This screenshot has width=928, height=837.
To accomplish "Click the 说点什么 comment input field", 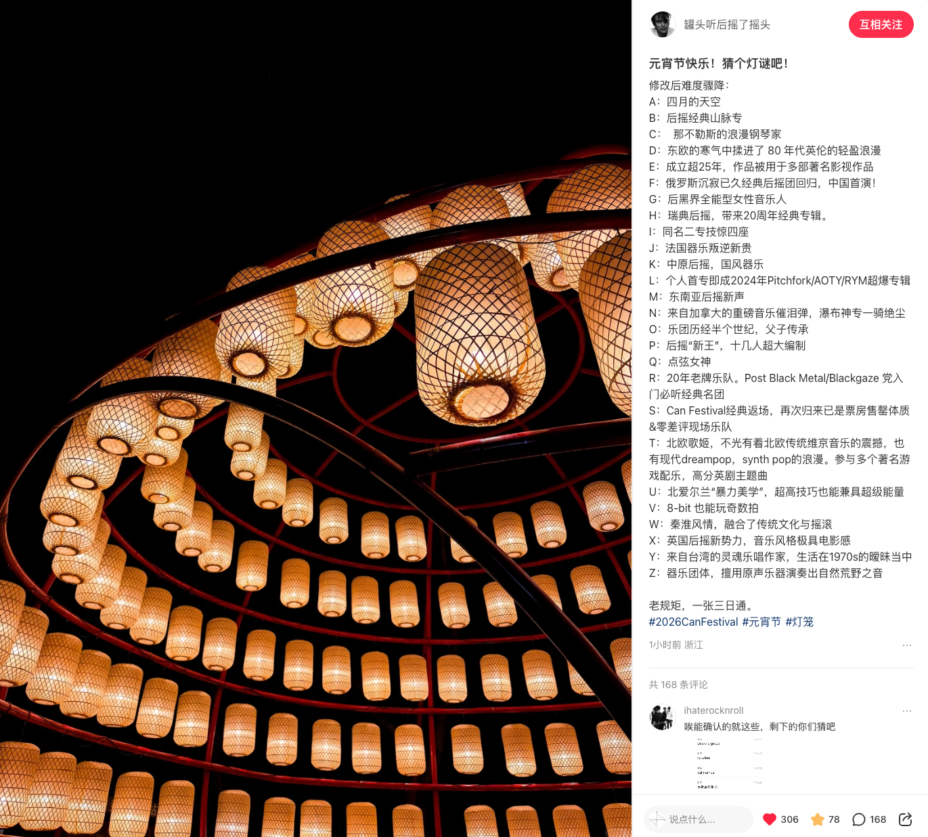I will tap(699, 819).
